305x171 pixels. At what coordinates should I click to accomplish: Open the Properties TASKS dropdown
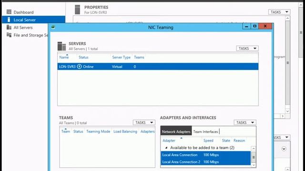pos(279,12)
